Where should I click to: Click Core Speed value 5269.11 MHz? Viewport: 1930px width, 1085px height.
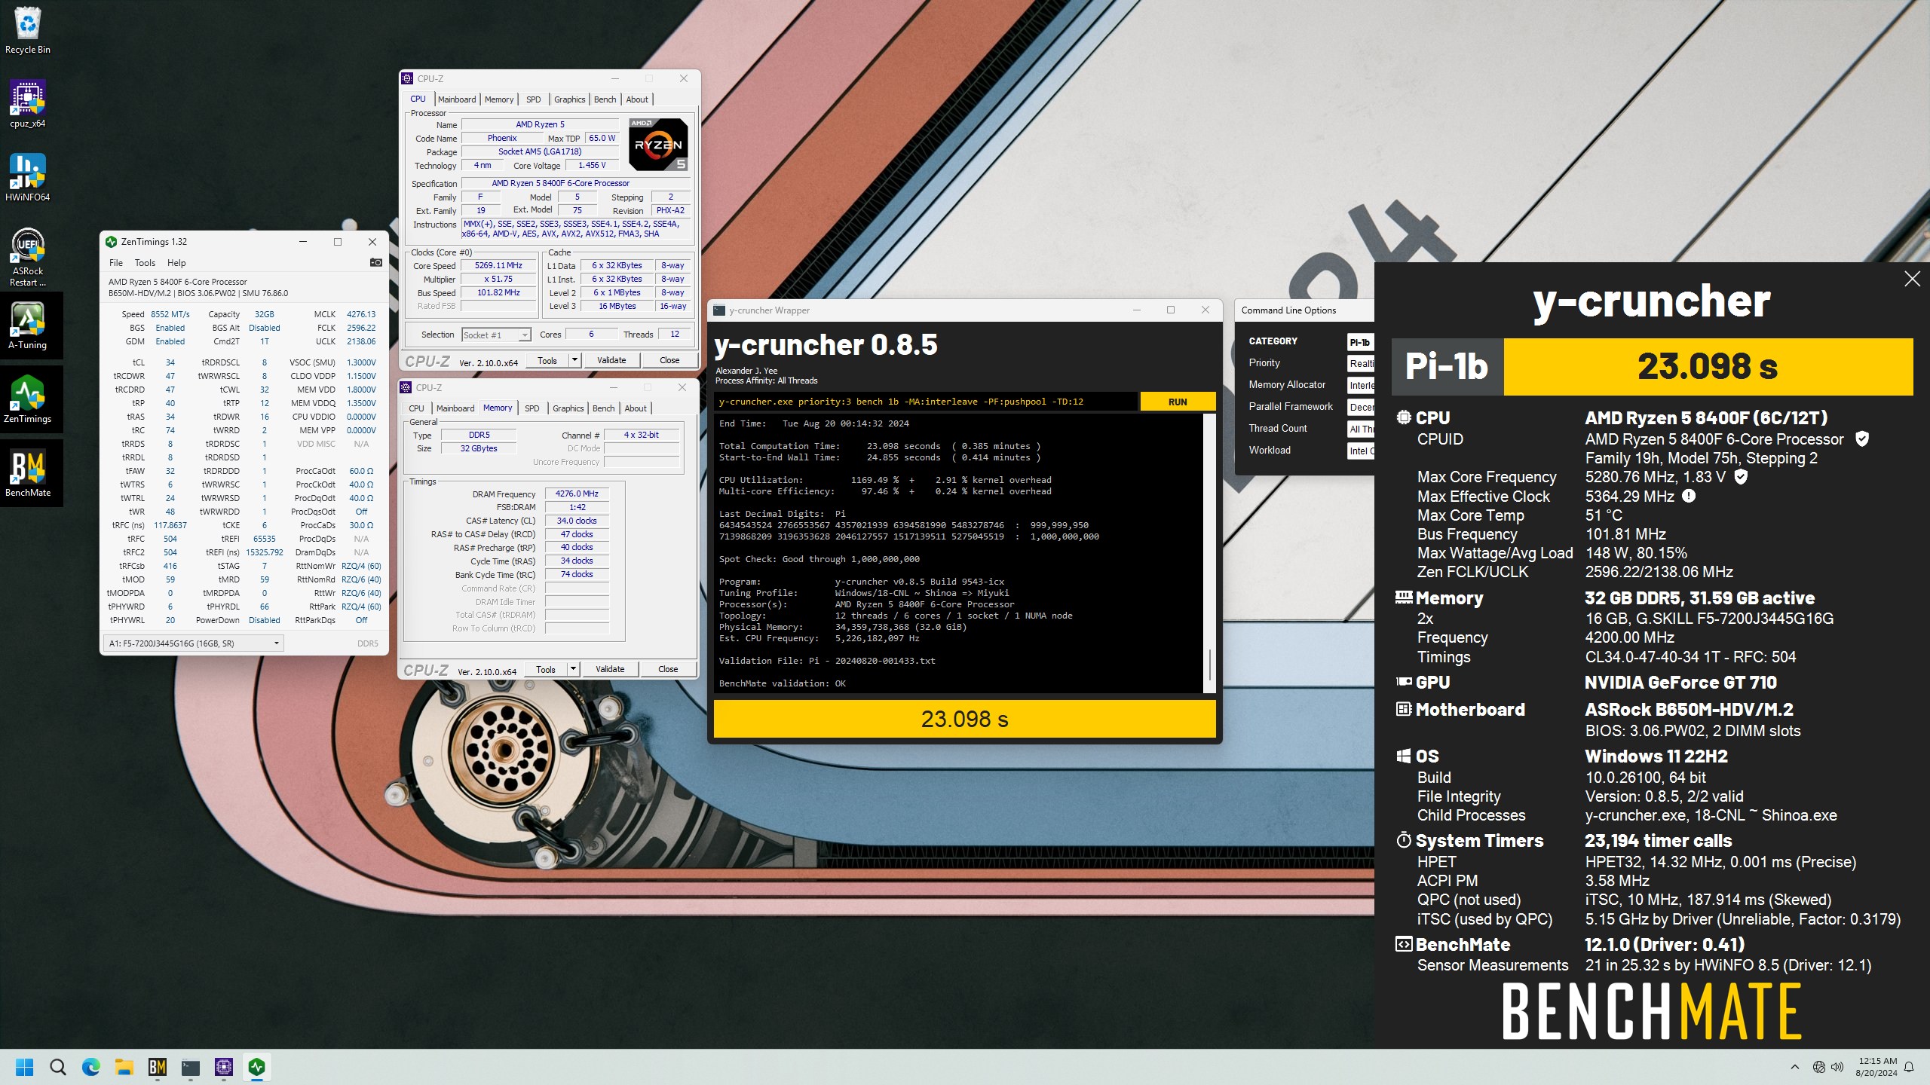click(x=498, y=265)
